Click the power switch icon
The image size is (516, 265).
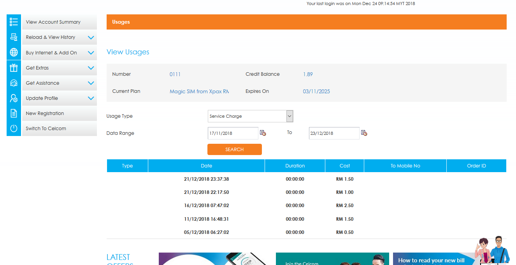tap(14, 129)
